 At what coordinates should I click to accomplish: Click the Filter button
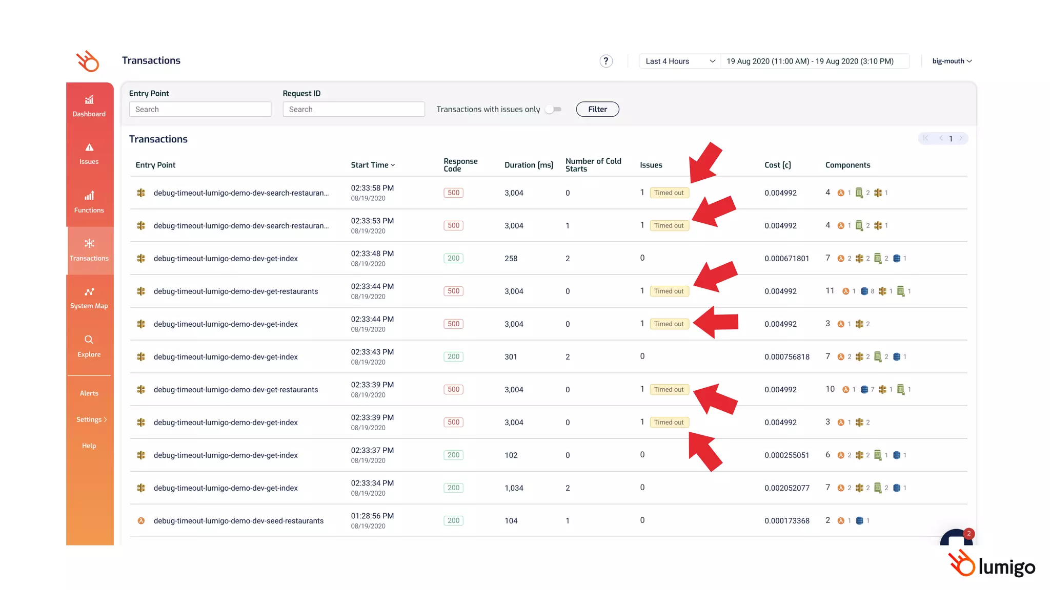tap(597, 110)
